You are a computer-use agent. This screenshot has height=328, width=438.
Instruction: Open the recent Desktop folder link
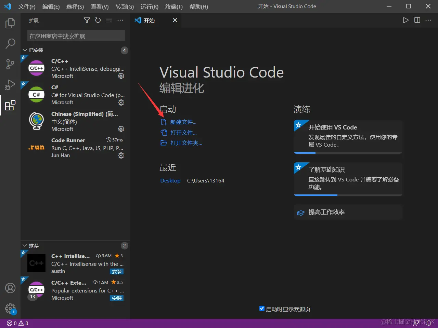170,180
